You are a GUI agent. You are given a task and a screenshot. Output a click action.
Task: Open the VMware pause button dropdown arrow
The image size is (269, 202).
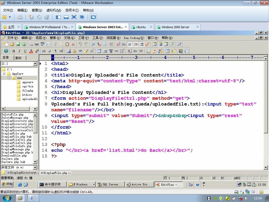[x=10, y=17]
